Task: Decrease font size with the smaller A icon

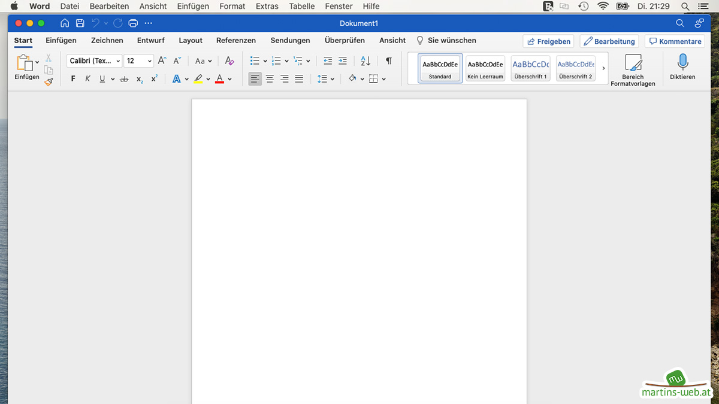Action: click(177, 61)
